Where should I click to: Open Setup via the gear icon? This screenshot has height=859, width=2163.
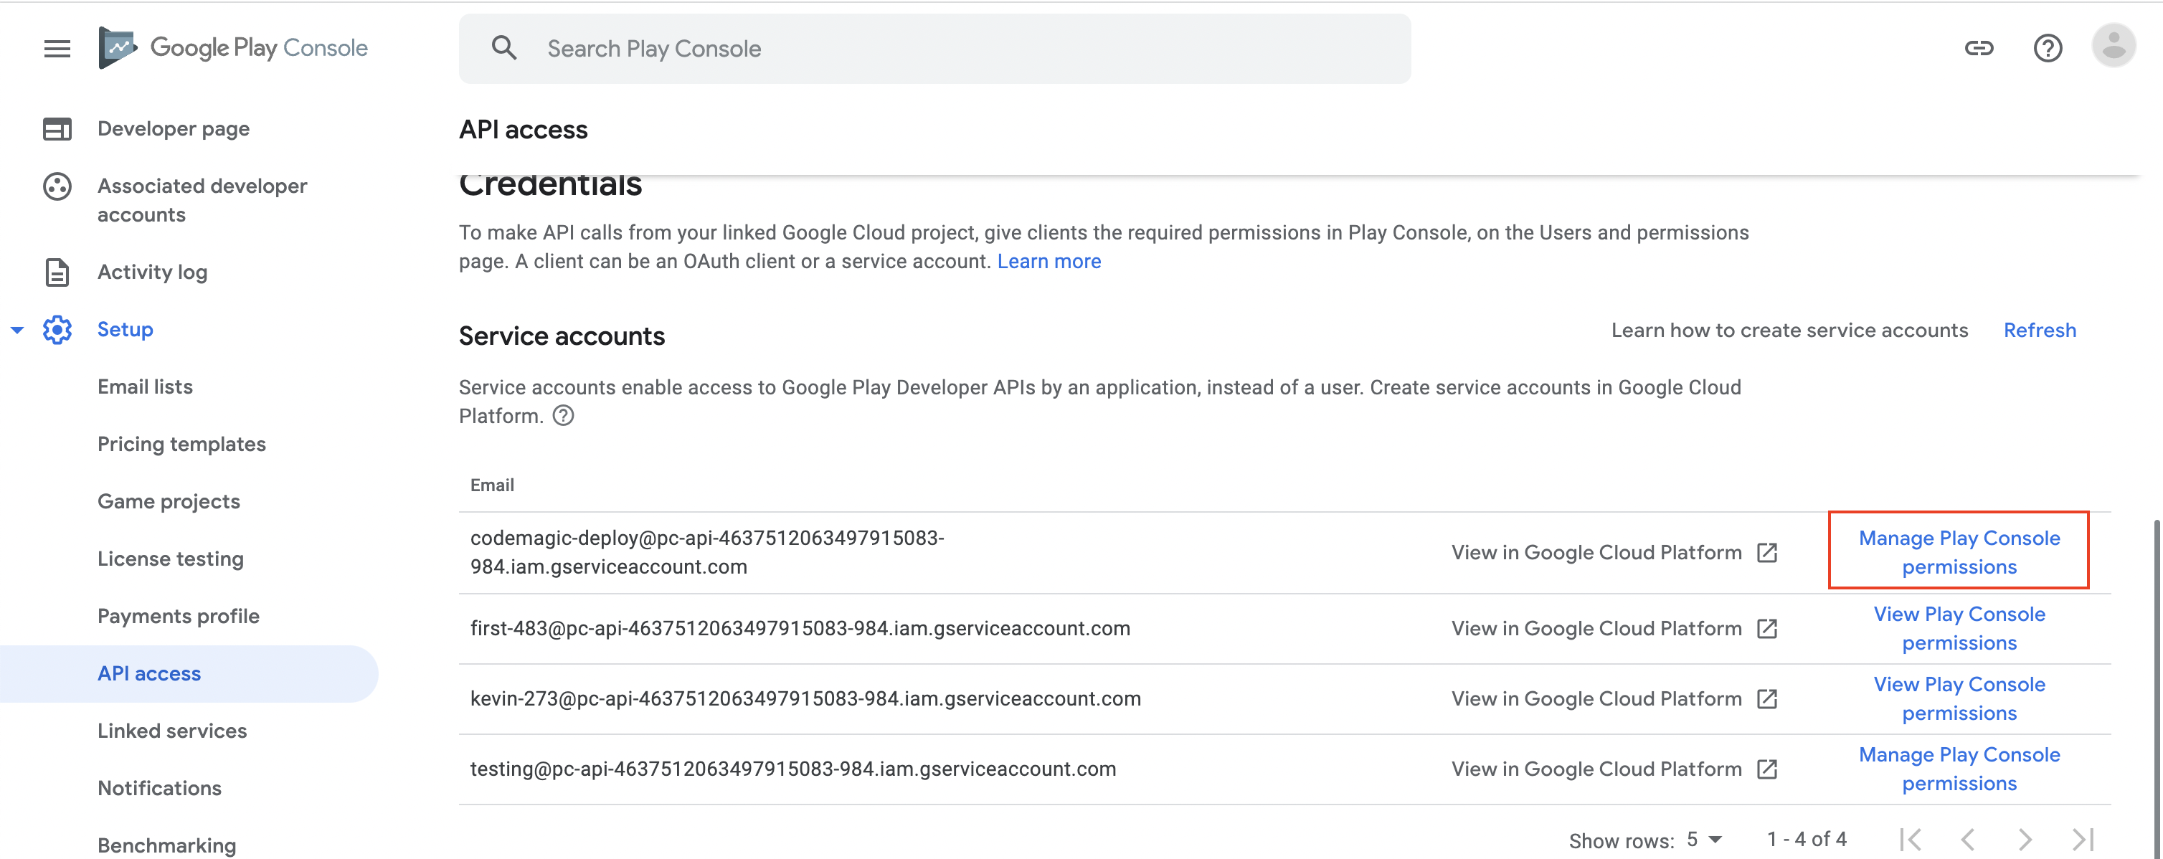point(57,329)
